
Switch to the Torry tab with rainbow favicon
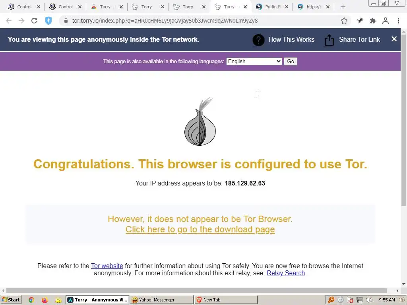click(107, 7)
